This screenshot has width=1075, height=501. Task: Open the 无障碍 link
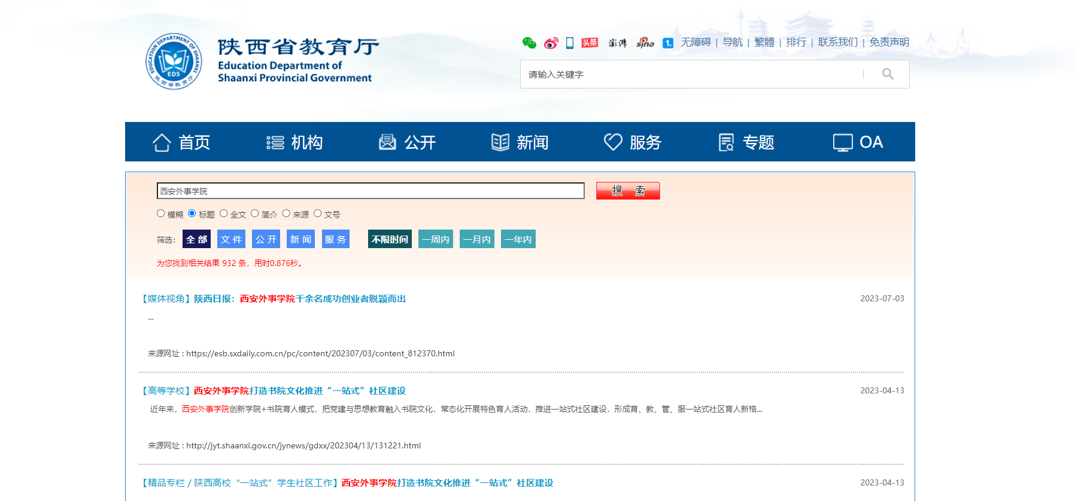pyautogui.click(x=696, y=42)
